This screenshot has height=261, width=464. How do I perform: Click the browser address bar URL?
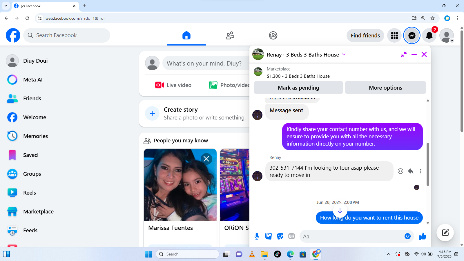(75, 18)
